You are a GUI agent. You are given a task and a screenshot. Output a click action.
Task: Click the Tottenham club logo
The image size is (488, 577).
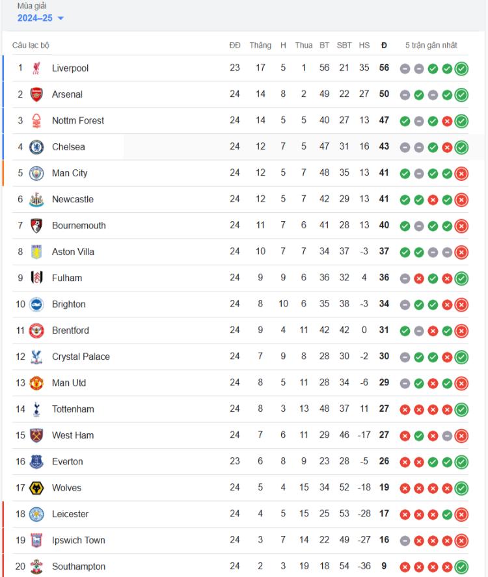[x=36, y=409]
